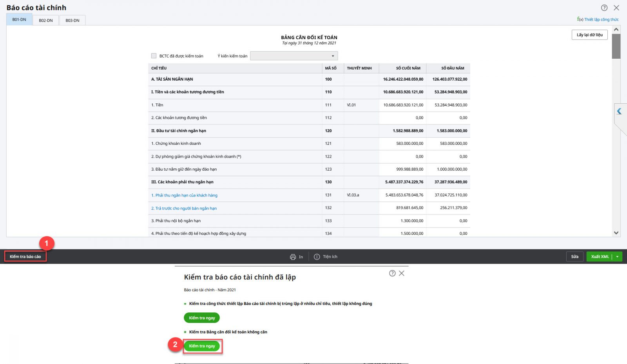Expand the side panel with blue chevron
Viewport: 627px width, 364px height.
pyautogui.click(x=619, y=112)
